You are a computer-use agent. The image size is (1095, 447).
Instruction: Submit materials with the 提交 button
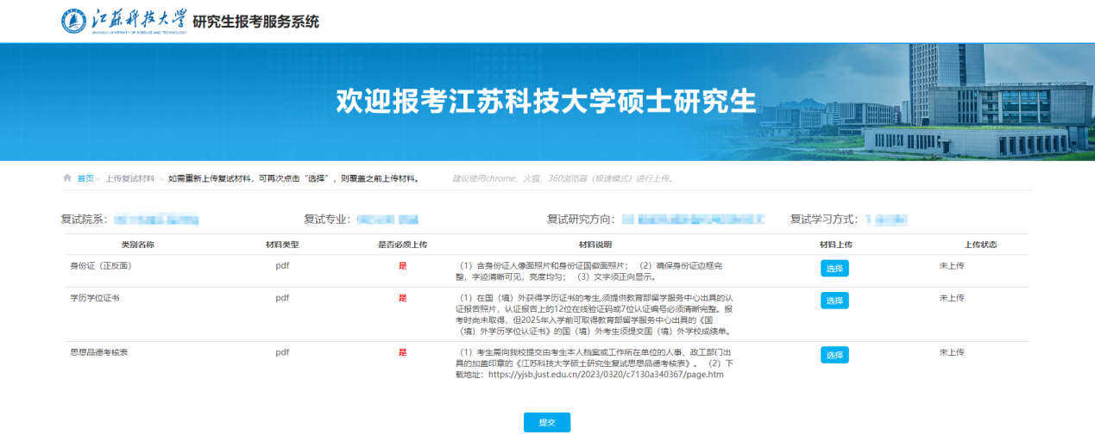(x=546, y=422)
